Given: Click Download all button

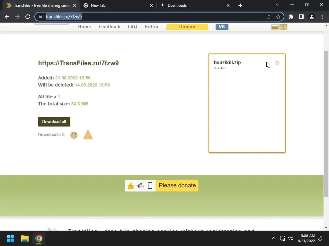Looking at the screenshot, I should [54, 122].
